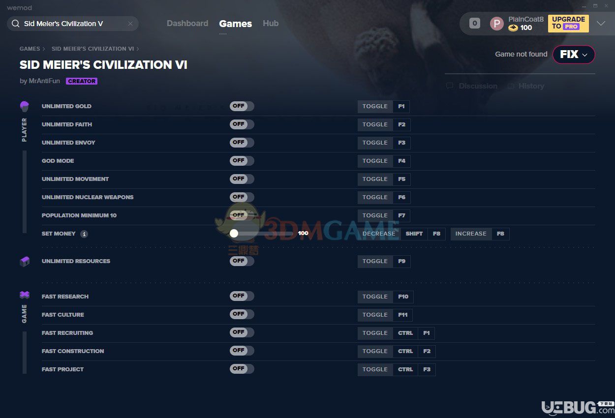This screenshot has height=418, width=615.
Task: Expand the account dropdown chevron
Action: point(601,24)
